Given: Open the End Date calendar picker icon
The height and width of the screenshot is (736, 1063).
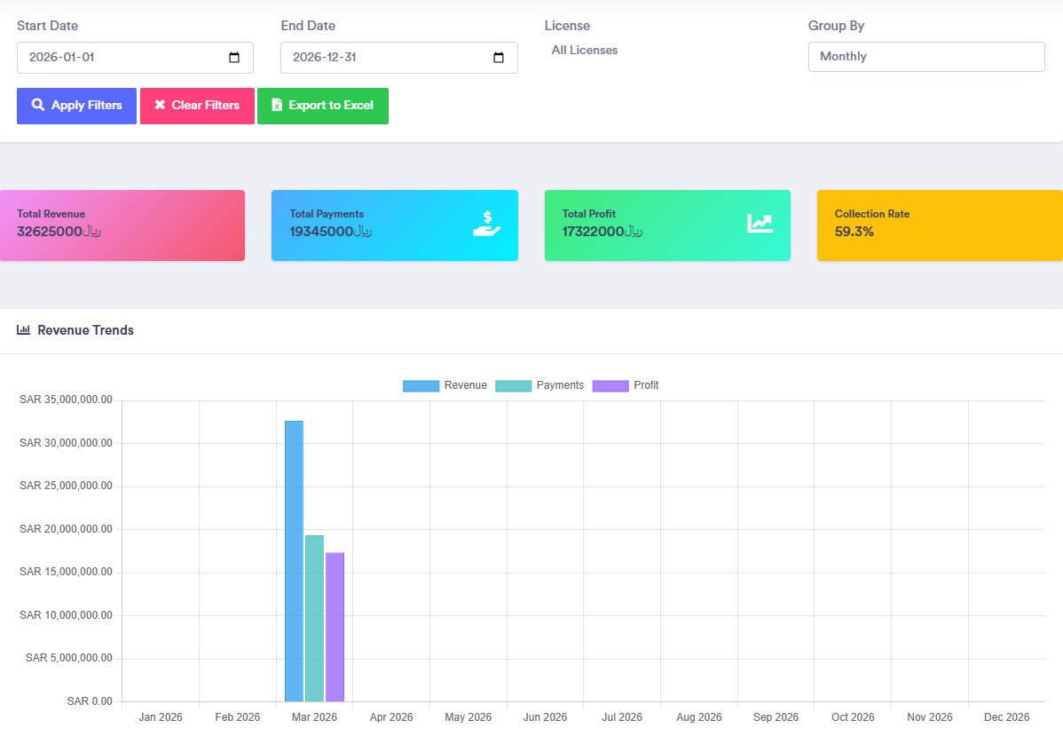Looking at the screenshot, I should click(499, 58).
